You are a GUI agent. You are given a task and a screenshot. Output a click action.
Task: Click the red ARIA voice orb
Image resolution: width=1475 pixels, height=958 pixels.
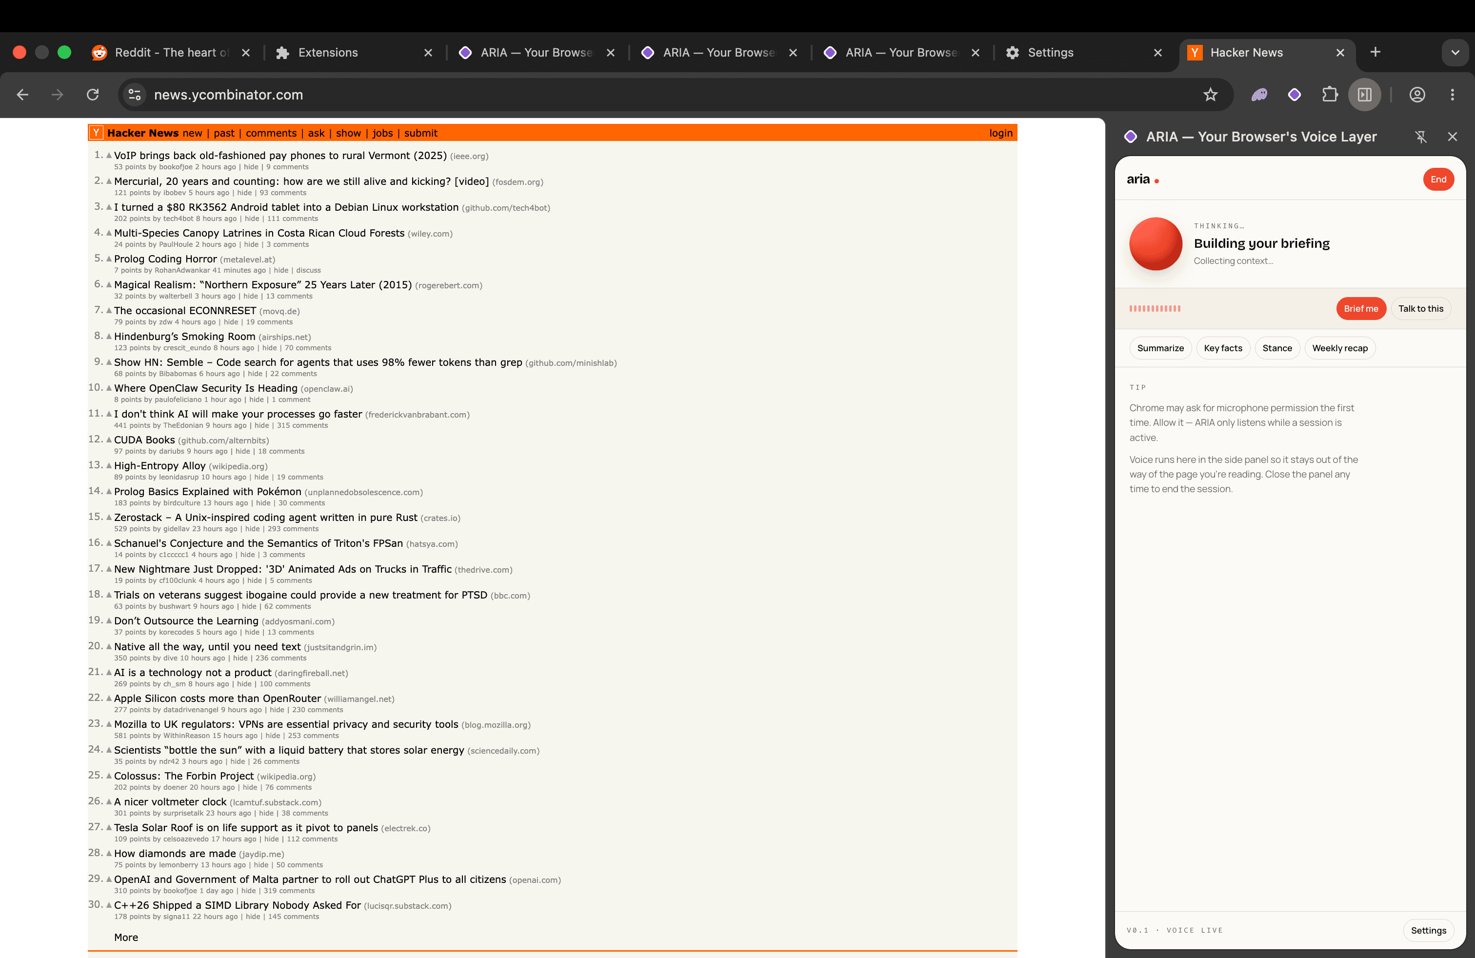[x=1156, y=243]
